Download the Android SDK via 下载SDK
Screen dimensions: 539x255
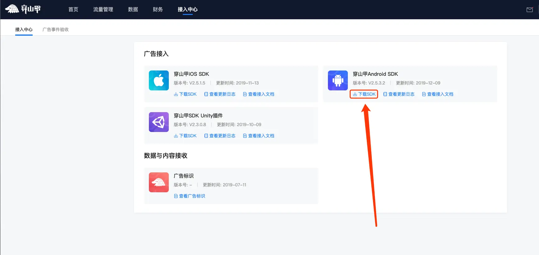364,94
